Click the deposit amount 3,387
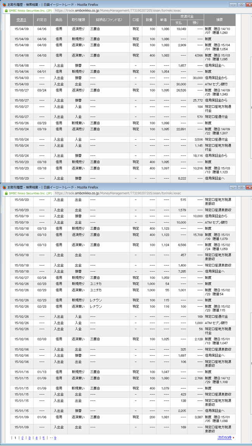The width and height of the screenshot is (252, 446). point(198,417)
